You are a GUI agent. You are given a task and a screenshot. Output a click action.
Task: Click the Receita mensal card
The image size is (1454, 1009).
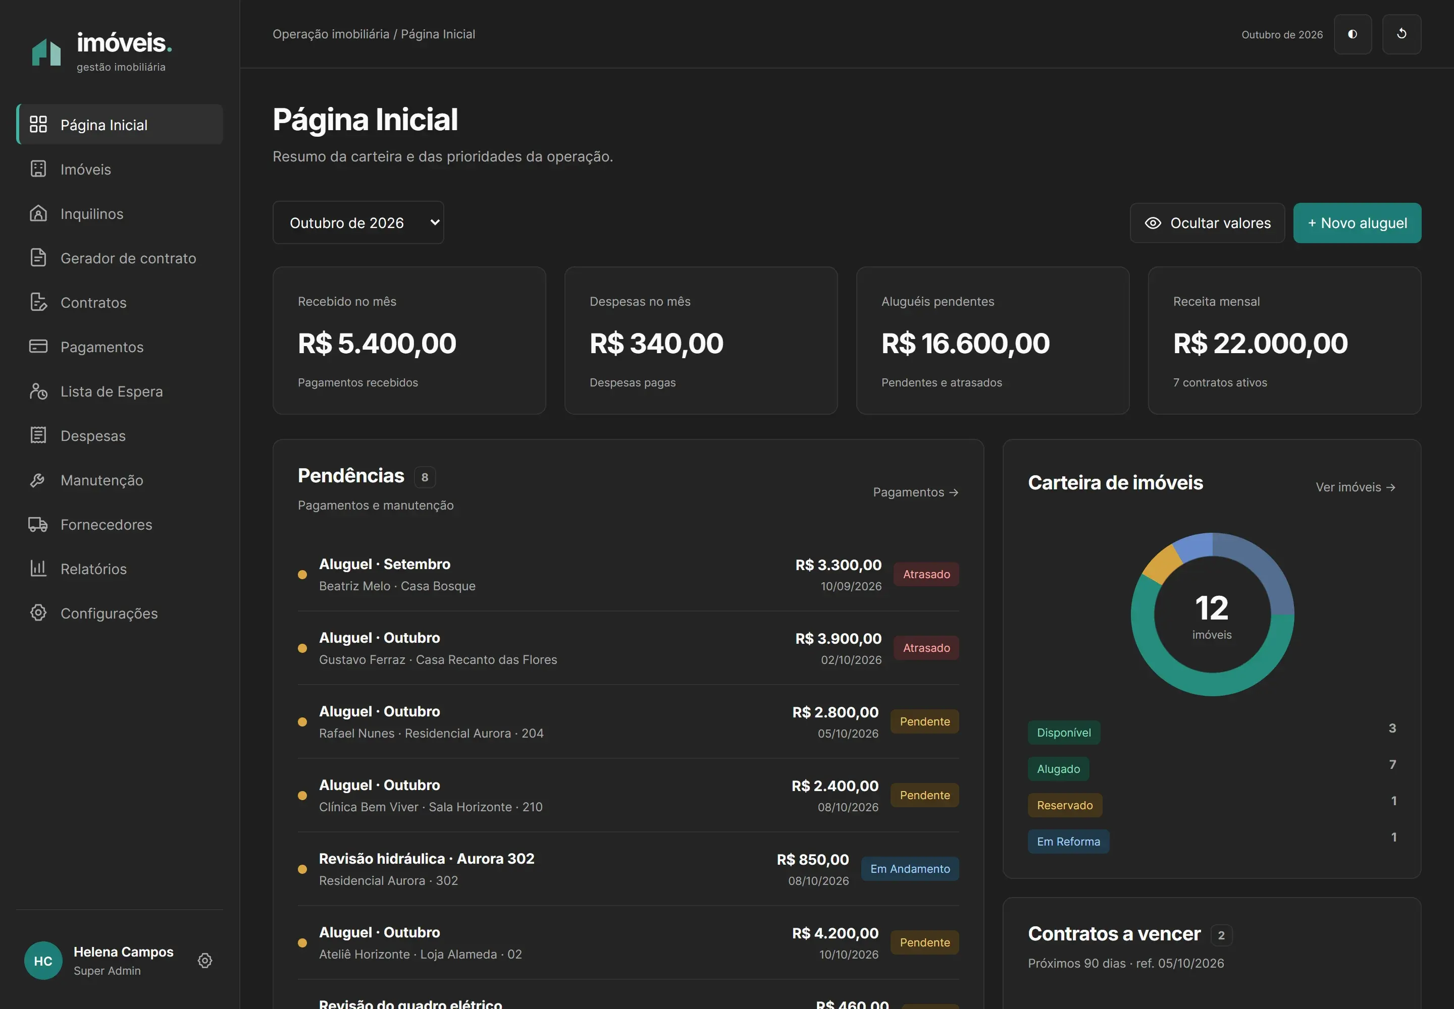tap(1284, 340)
